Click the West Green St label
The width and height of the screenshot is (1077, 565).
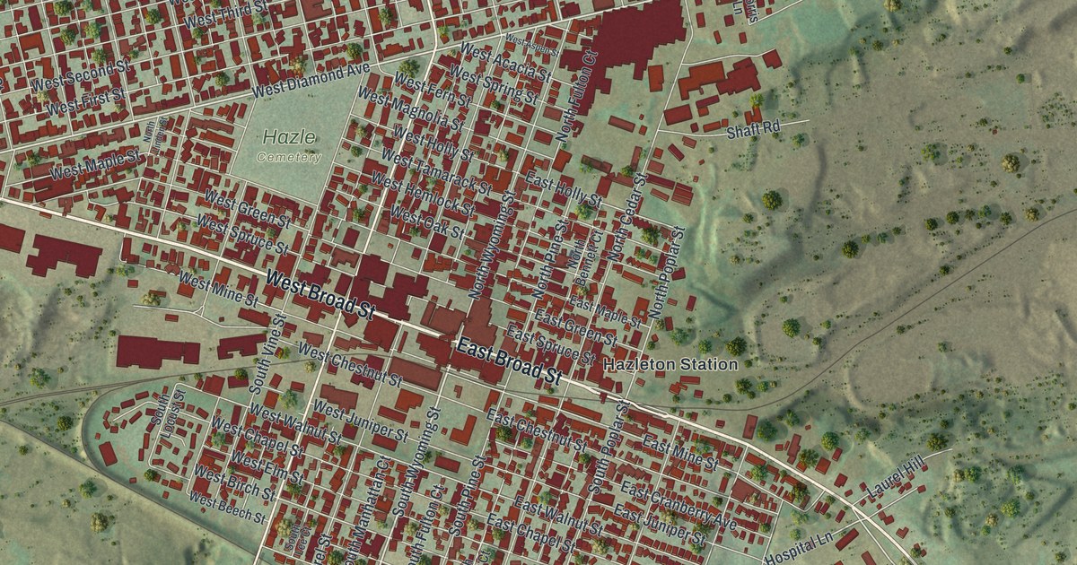248,208
